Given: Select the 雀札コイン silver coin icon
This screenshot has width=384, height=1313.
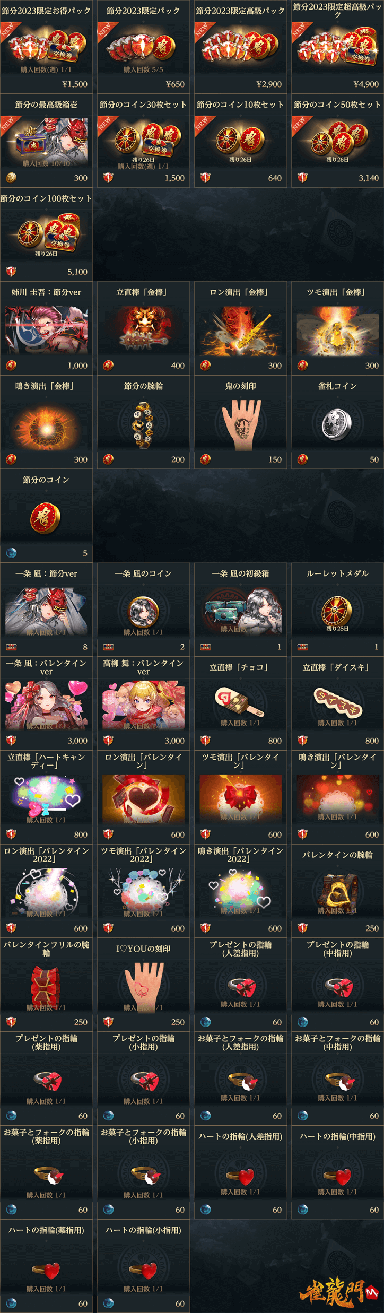Looking at the screenshot, I should (x=337, y=423).
